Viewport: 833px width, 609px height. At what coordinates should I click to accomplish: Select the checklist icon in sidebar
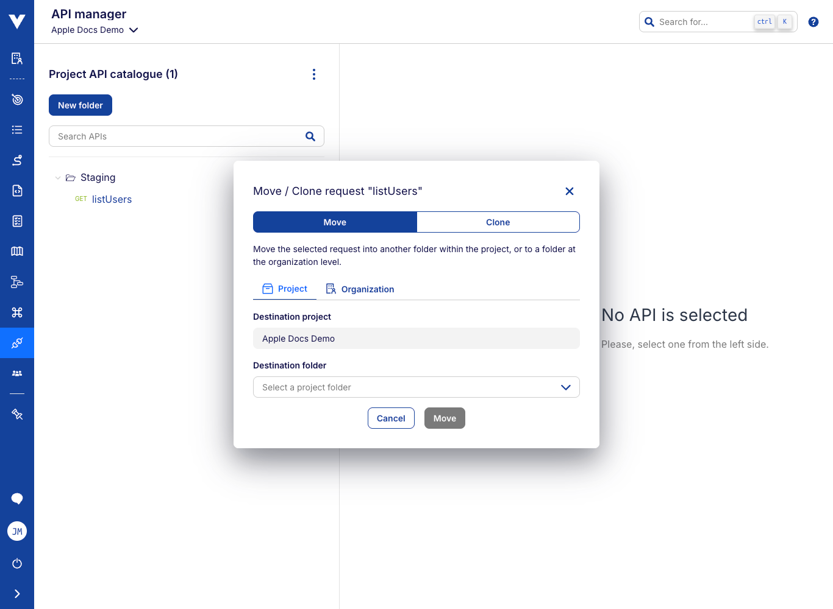(17, 221)
